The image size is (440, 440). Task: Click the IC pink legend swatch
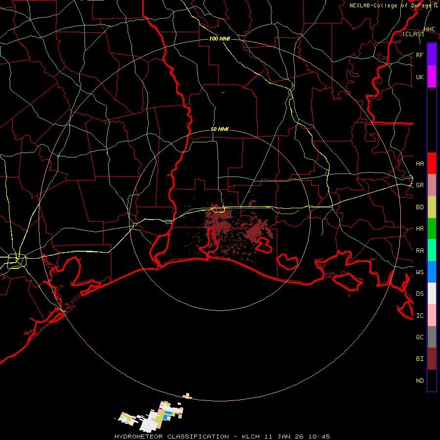click(432, 315)
